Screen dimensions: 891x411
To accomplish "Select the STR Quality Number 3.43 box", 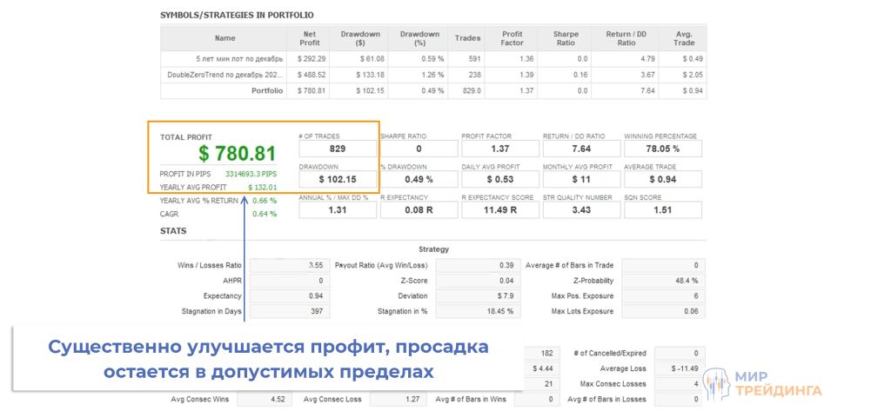I will pyautogui.click(x=582, y=209).
